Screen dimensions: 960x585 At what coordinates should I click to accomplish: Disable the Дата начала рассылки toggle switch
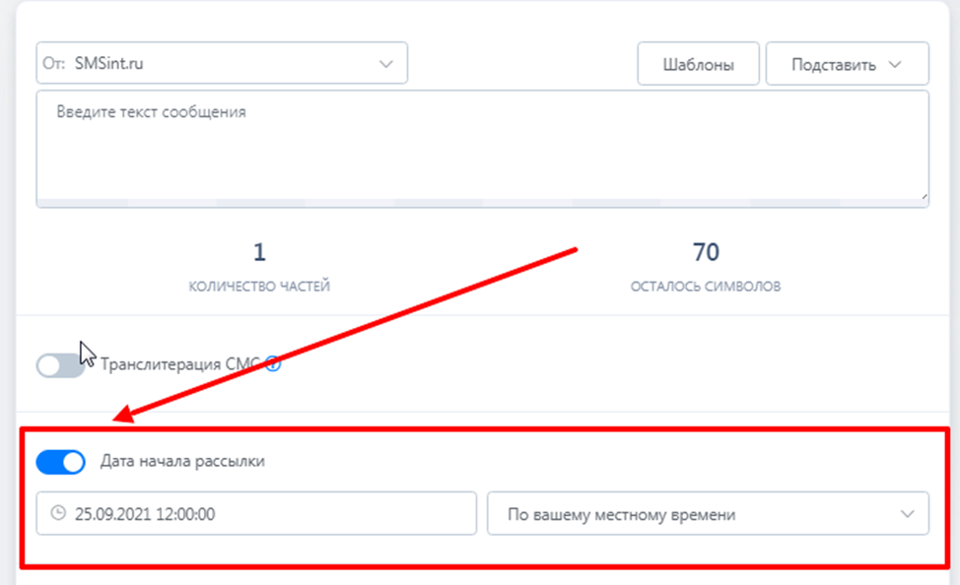click(60, 462)
